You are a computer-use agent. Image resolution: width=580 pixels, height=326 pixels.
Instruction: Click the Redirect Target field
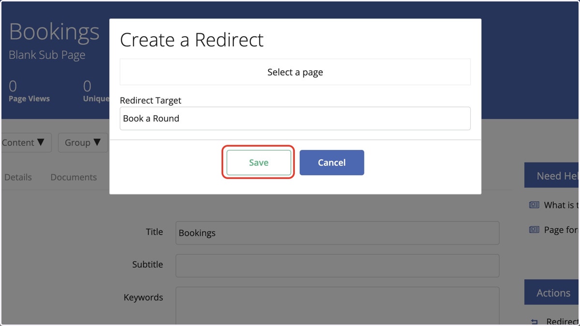tap(295, 119)
